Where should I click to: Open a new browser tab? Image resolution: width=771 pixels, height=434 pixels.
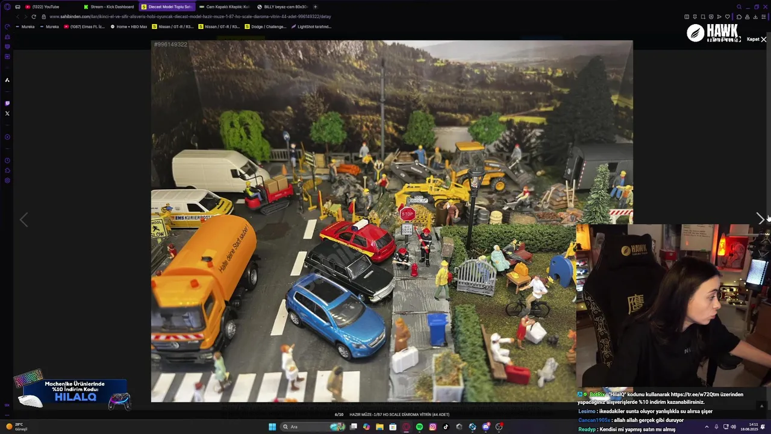click(315, 7)
